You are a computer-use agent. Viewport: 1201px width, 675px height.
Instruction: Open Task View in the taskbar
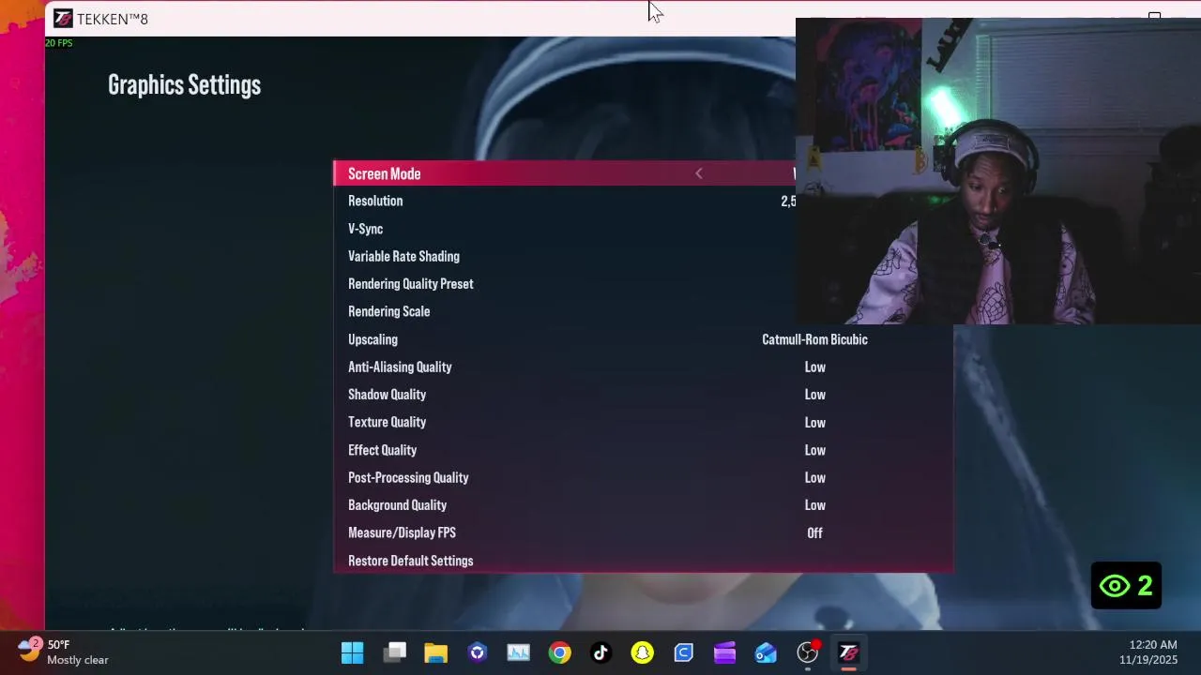coord(395,652)
